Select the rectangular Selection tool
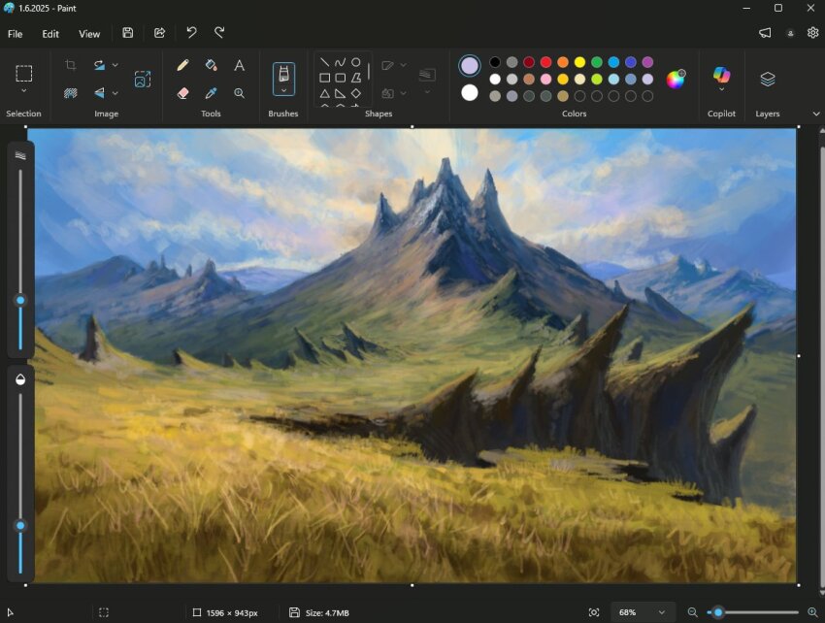825x623 pixels. point(23,74)
